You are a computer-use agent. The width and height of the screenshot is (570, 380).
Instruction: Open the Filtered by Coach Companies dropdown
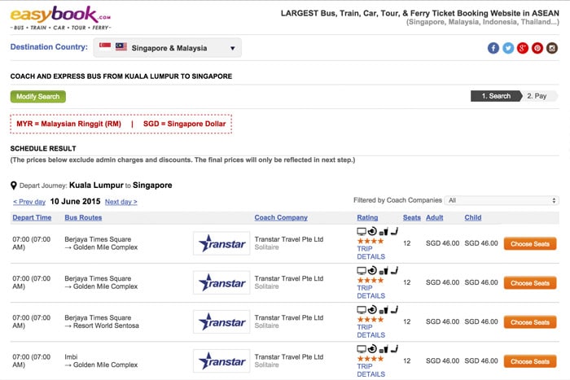[502, 200]
